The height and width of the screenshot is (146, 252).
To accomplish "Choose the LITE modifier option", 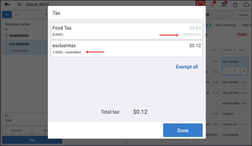I will click(x=213, y=49).
